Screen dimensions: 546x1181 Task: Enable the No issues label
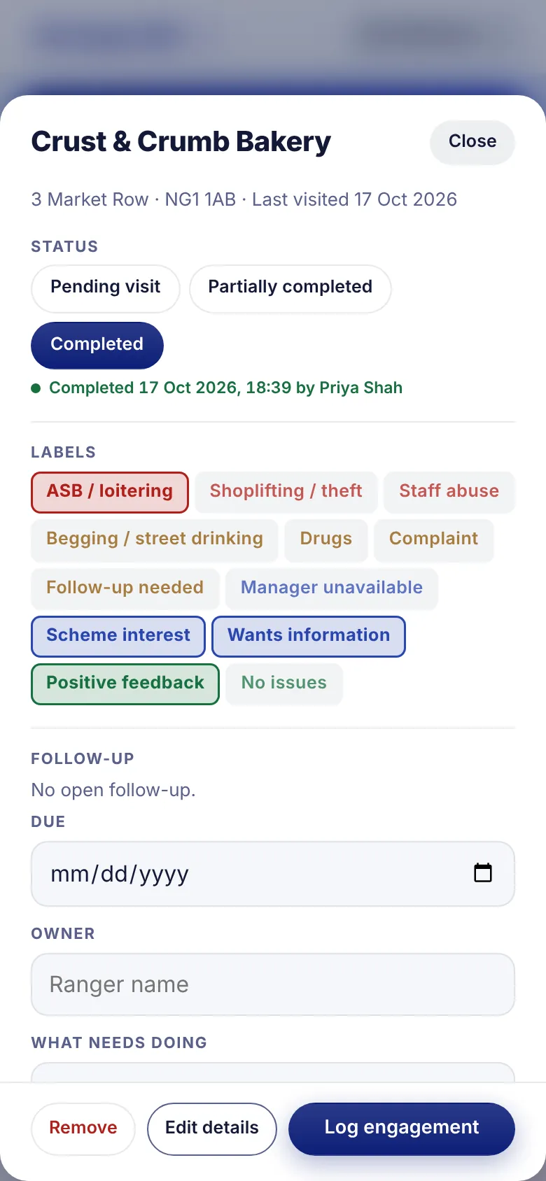pos(284,684)
